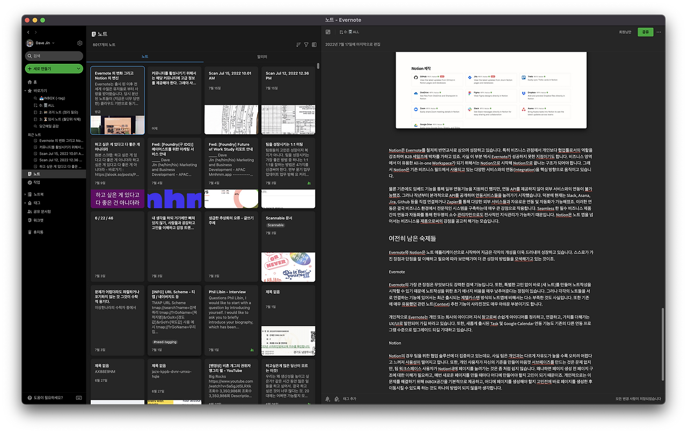The height and width of the screenshot is (433, 687).
Task: Open the note list filter
Action: (x=306, y=45)
